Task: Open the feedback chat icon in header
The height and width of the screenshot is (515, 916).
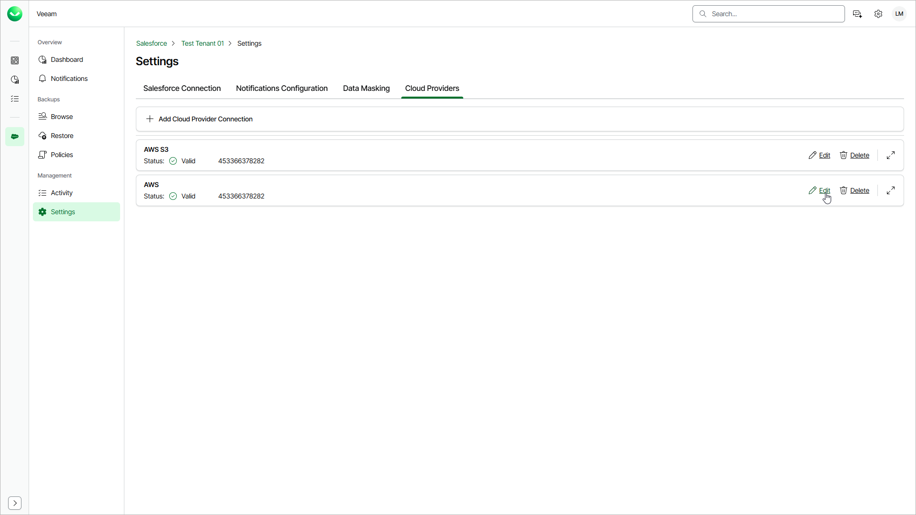Action: (857, 14)
